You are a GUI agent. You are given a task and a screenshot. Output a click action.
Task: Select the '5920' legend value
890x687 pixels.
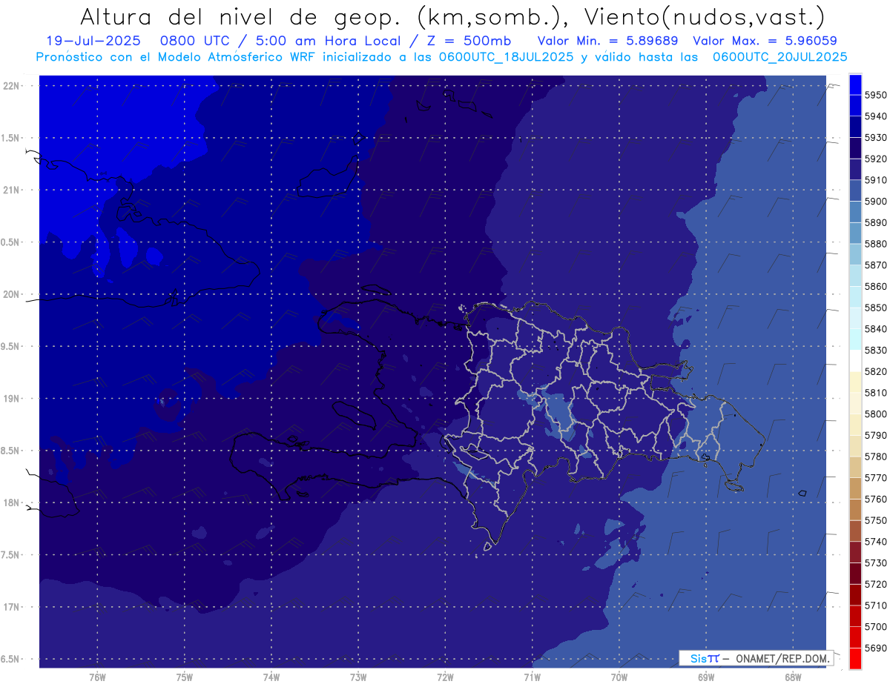[876, 159]
